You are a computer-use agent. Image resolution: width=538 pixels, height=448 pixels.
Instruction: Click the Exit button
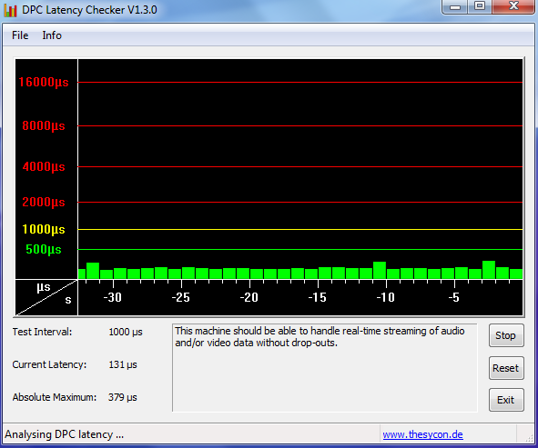(506, 400)
